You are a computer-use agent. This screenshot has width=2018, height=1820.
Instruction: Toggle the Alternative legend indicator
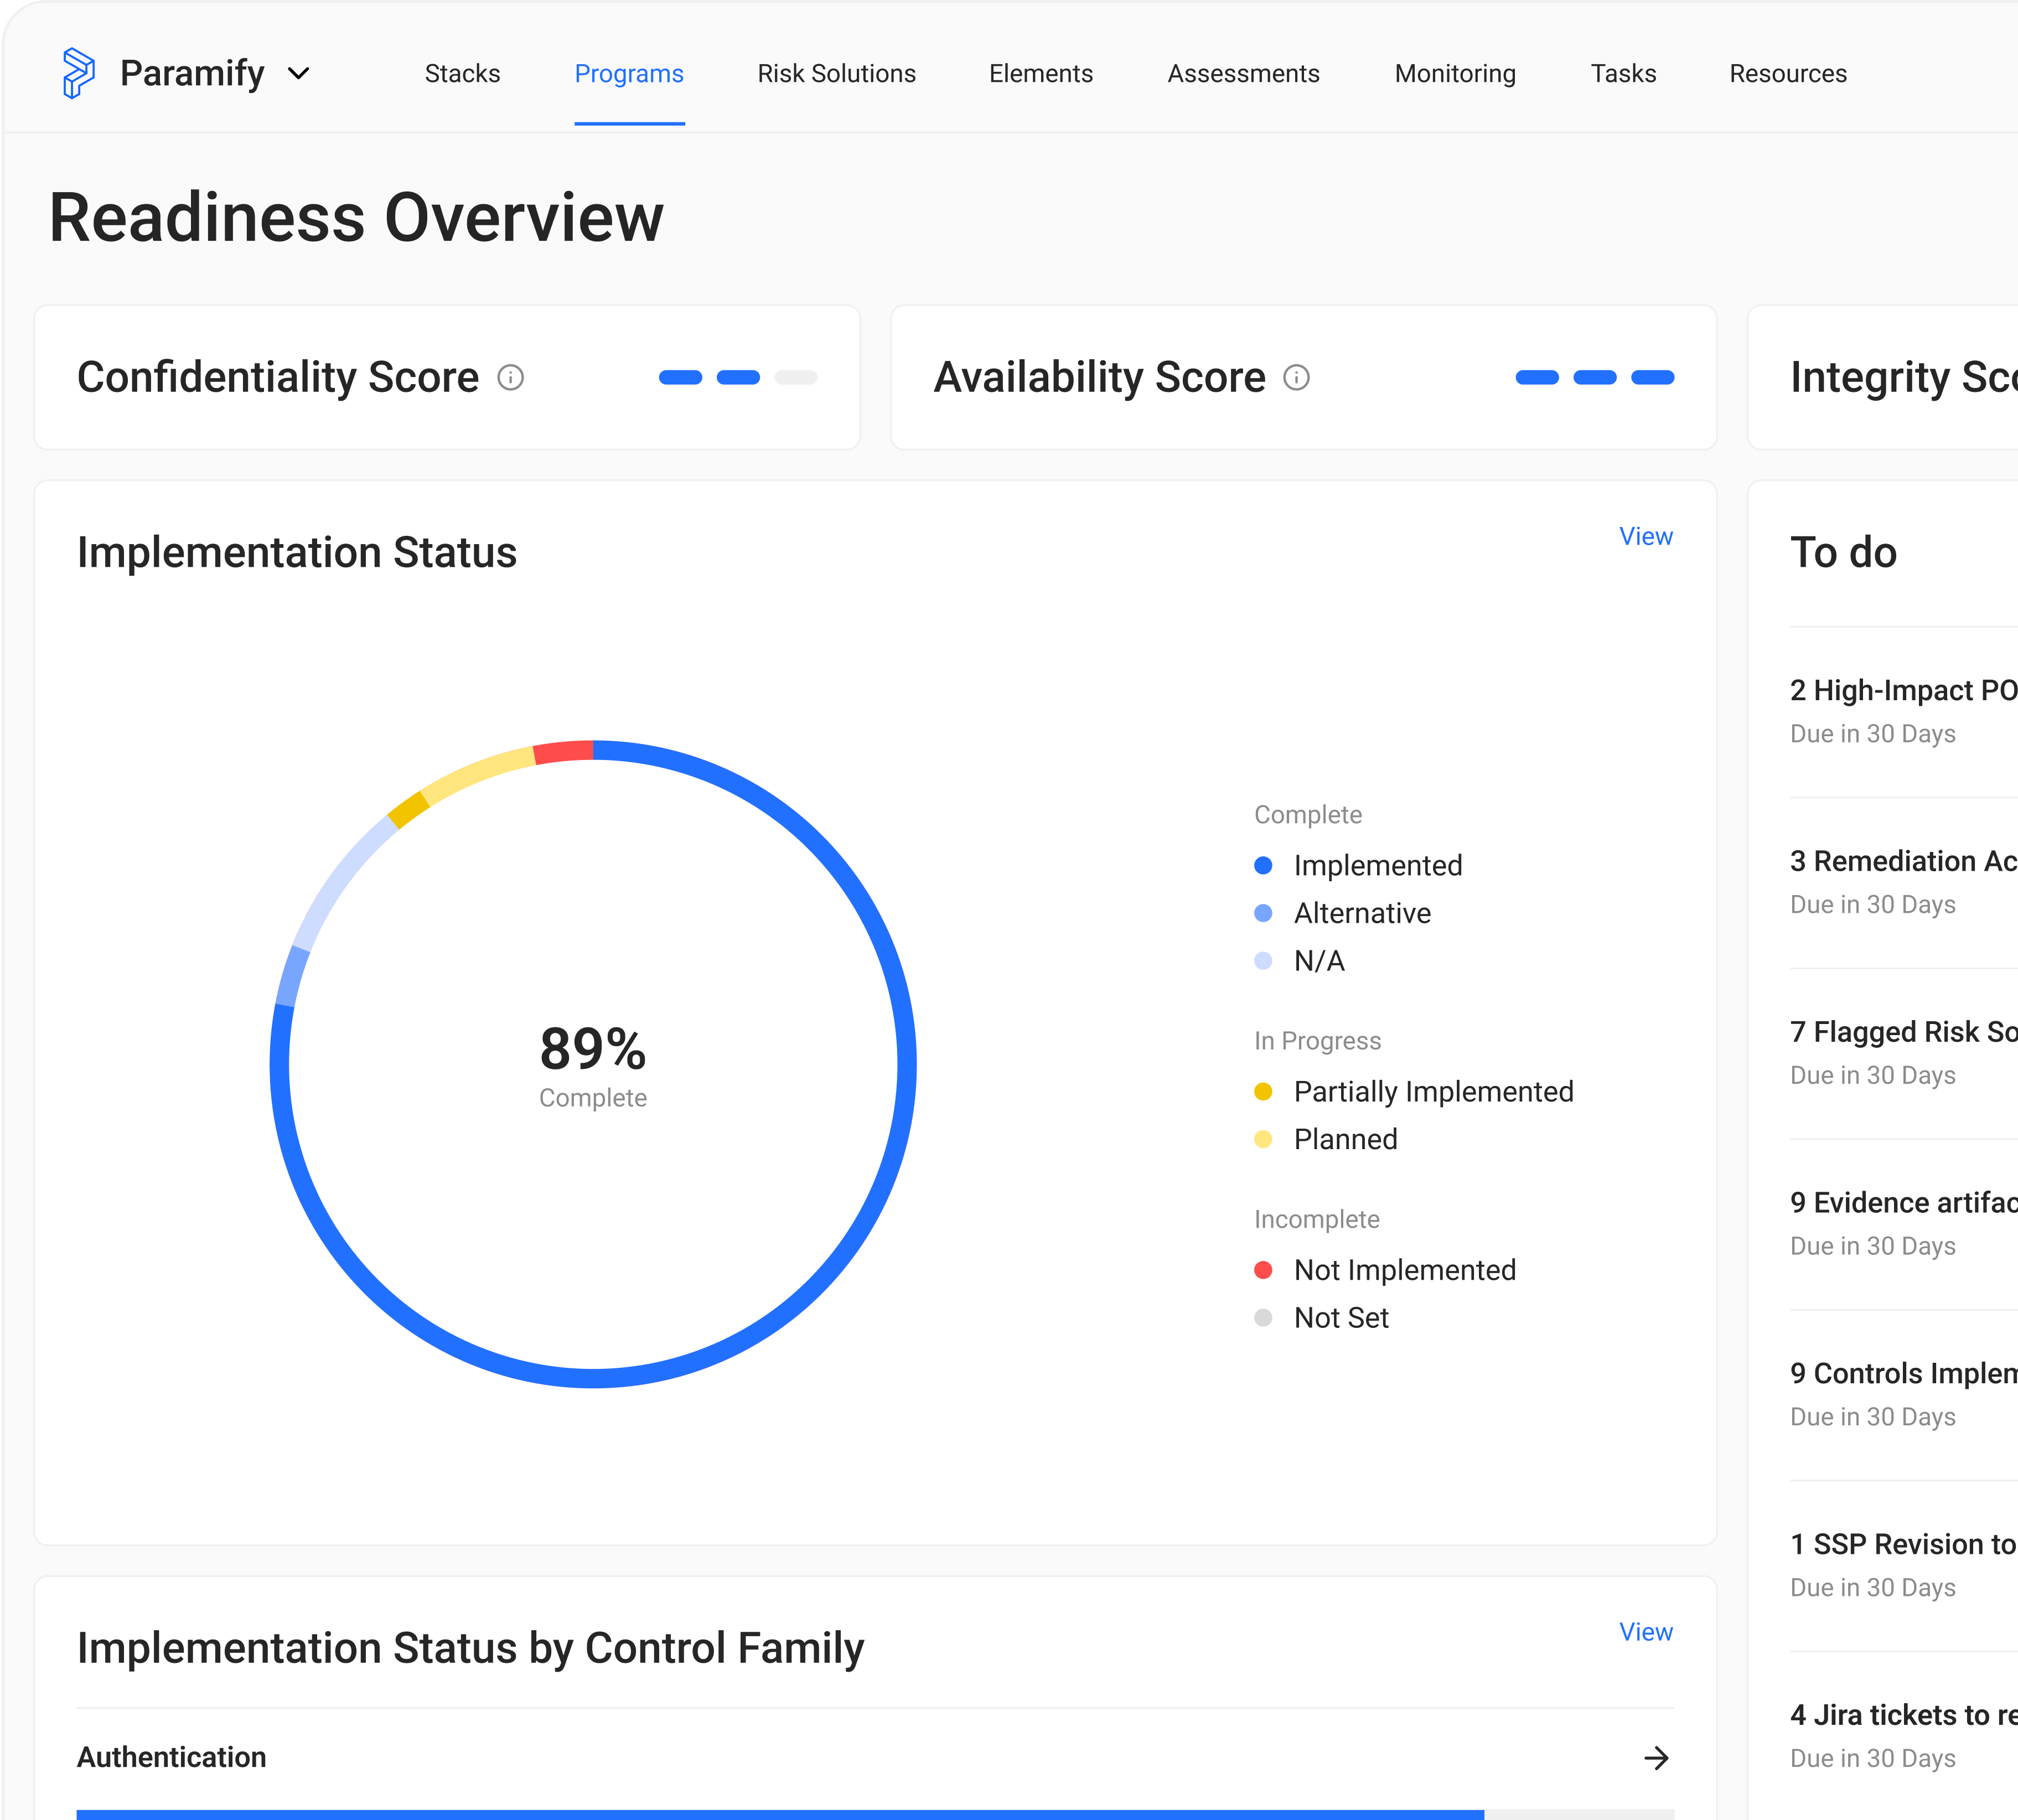pyautogui.click(x=1264, y=913)
